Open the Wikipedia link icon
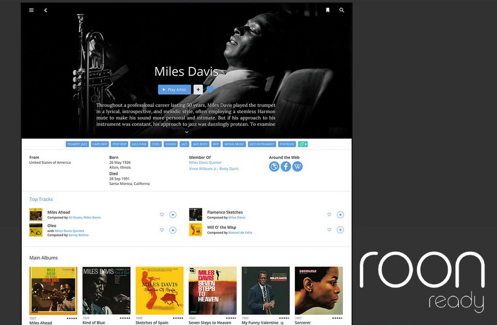Screen dimensions: 497x325 (297, 167)
